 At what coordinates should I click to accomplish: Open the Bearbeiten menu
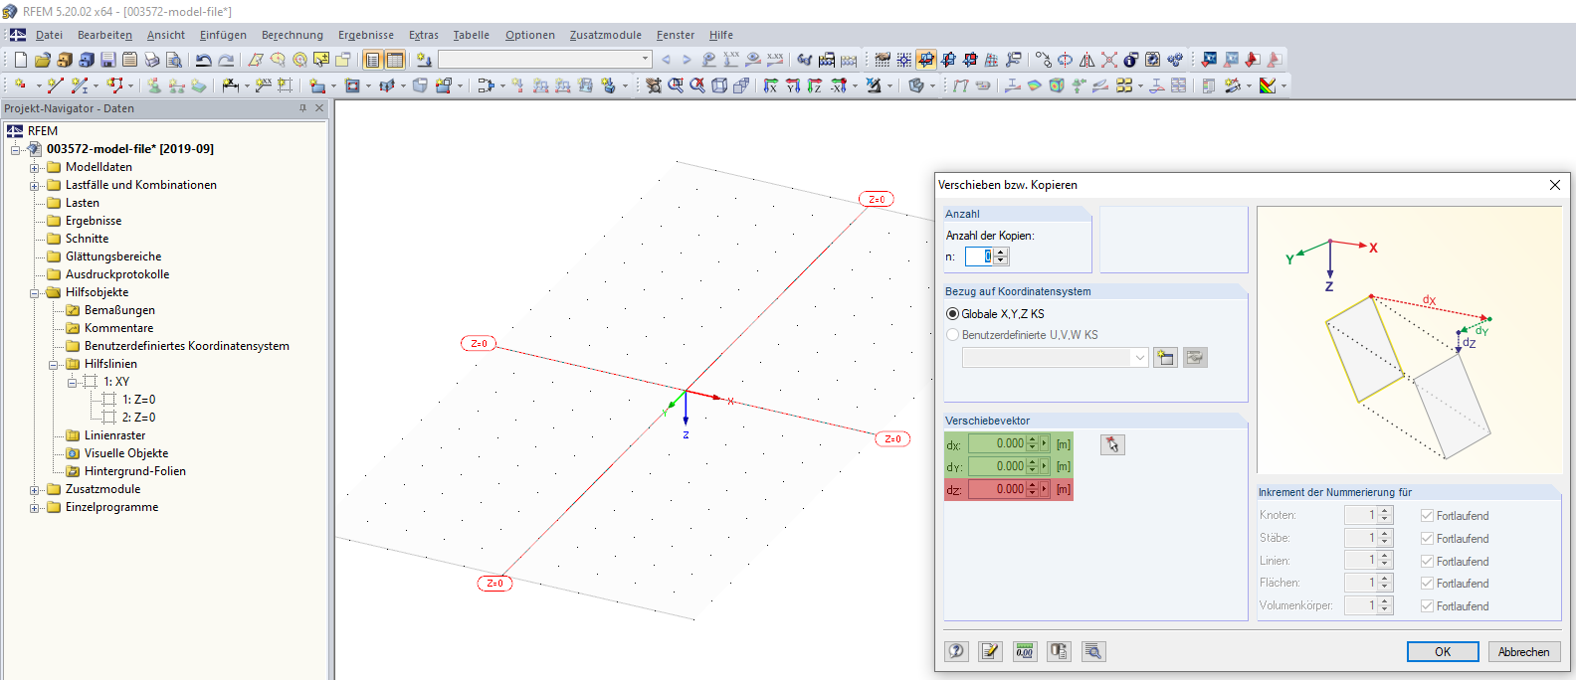pyautogui.click(x=104, y=35)
